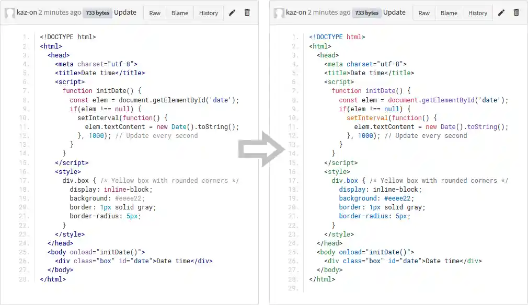Open Blame view in left panel
Viewport: 528px width, 305px height.
[x=180, y=13]
